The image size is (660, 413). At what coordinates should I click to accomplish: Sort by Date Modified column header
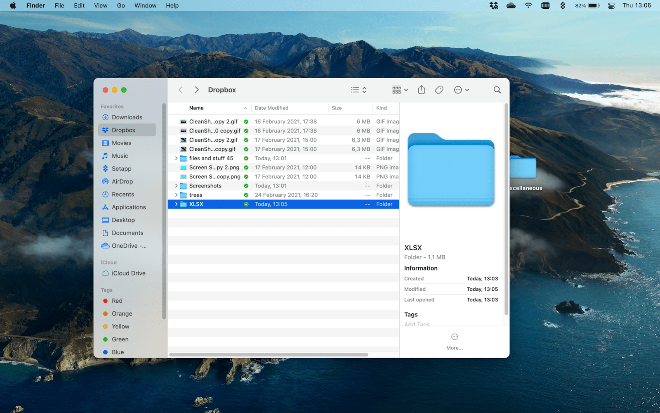point(290,108)
